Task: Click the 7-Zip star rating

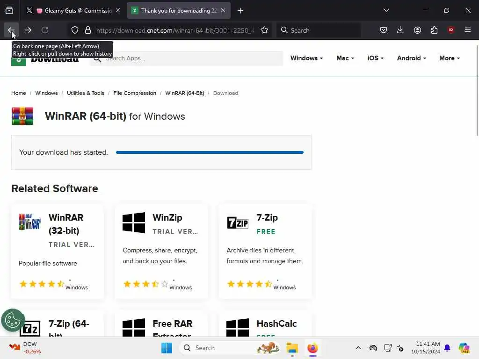Action: (x=249, y=284)
